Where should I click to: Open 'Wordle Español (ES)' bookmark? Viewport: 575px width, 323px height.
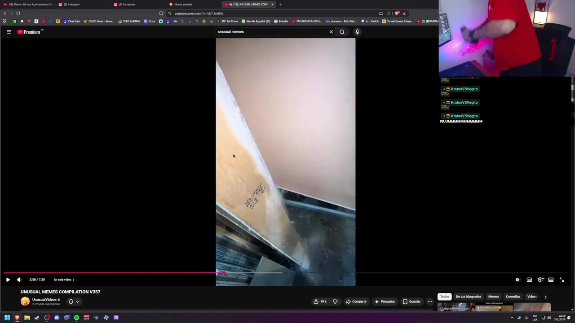pyautogui.click(x=256, y=21)
